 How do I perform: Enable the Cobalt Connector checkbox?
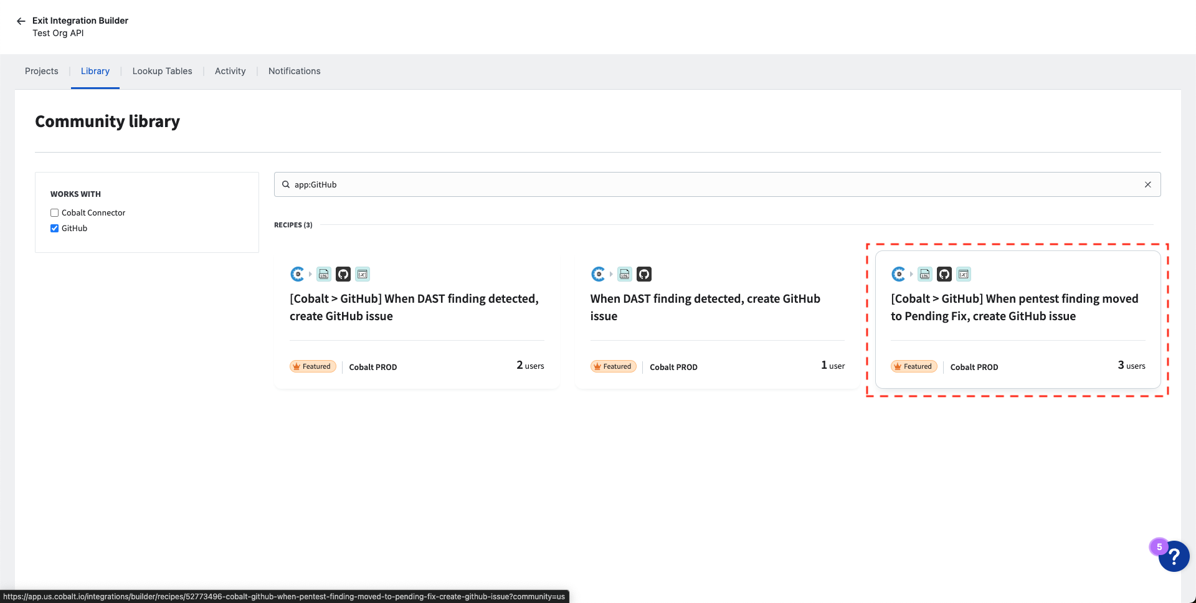click(x=54, y=212)
